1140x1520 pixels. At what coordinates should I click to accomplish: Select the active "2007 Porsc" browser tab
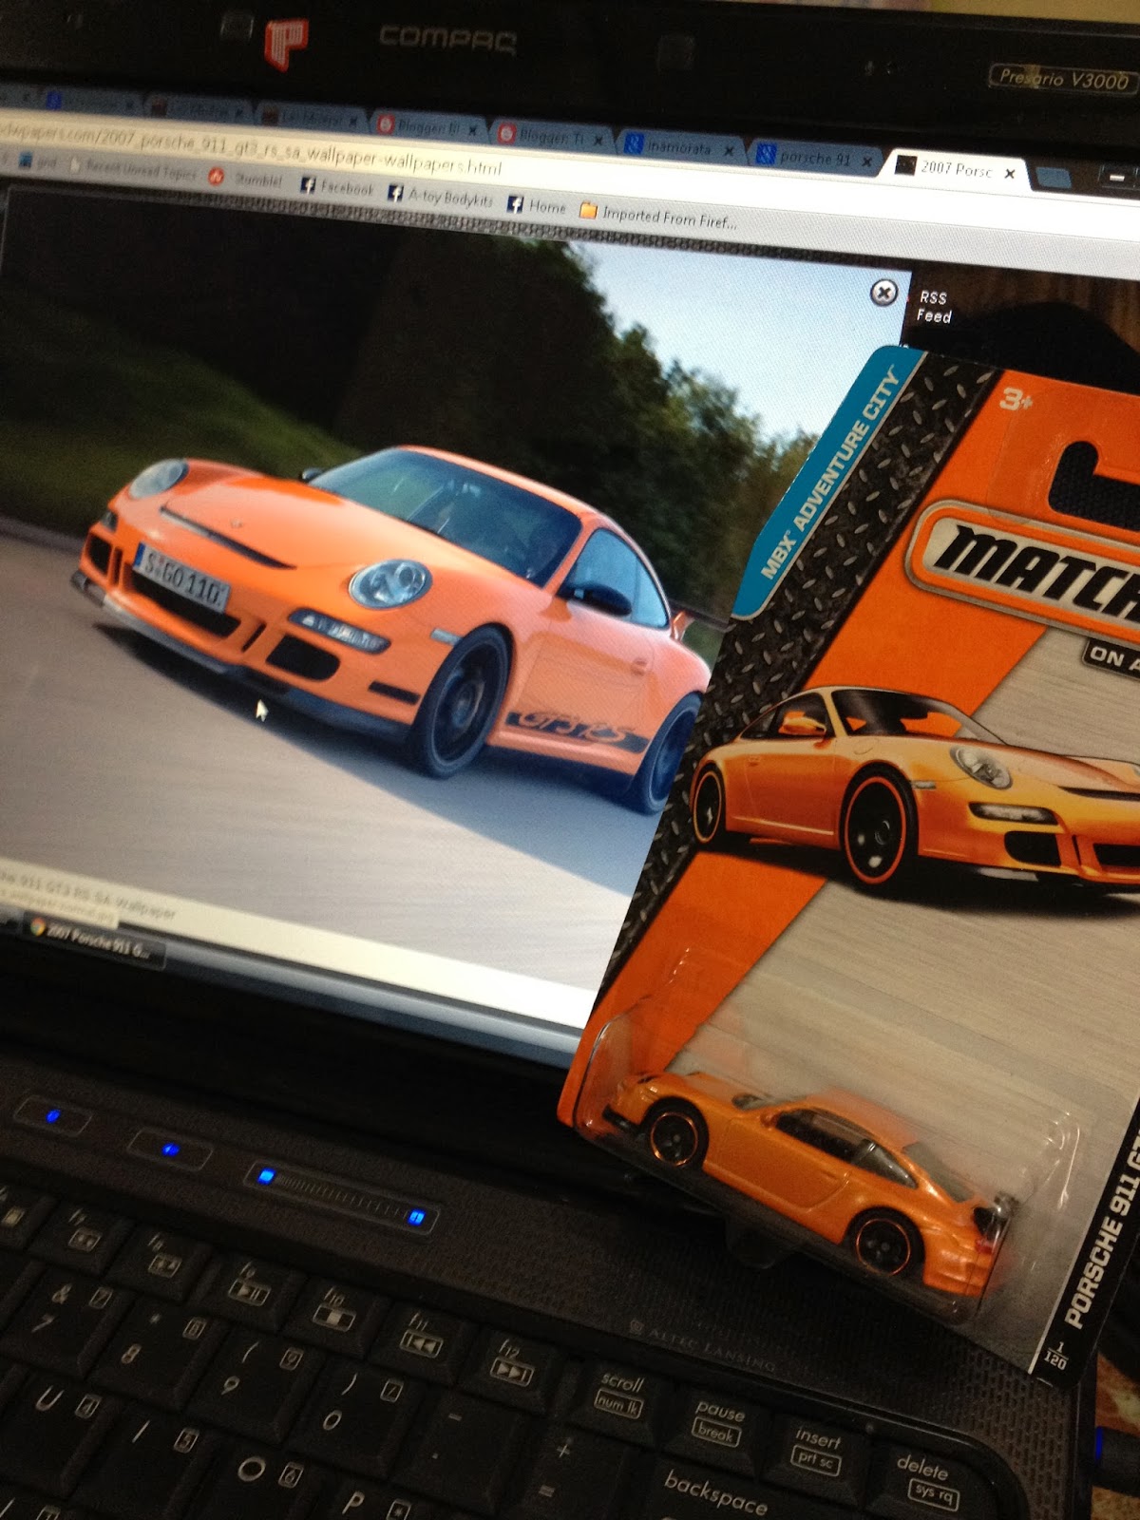click(x=957, y=169)
